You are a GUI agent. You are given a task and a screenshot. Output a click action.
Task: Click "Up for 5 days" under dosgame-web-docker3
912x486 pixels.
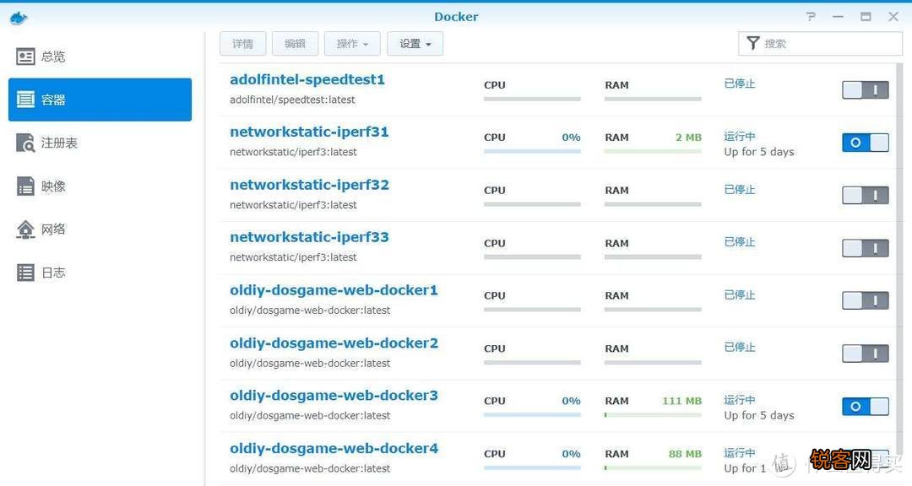(x=759, y=416)
